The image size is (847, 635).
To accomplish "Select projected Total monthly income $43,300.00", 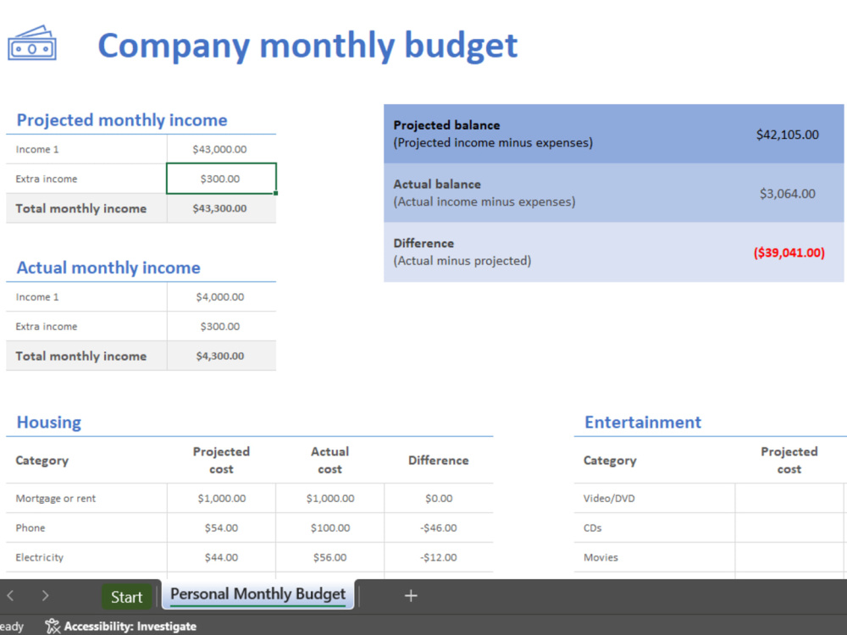I will (221, 208).
